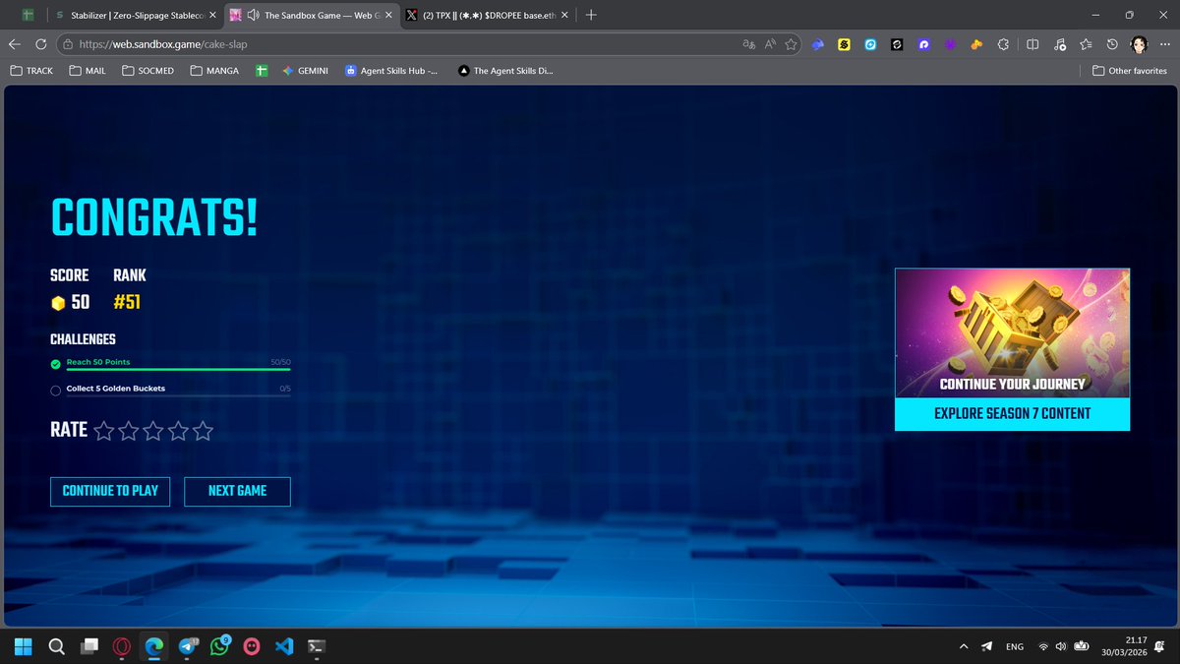The width and height of the screenshot is (1180, 664).
Task: Rate the game four stars
Action: [x=178, y=431]
